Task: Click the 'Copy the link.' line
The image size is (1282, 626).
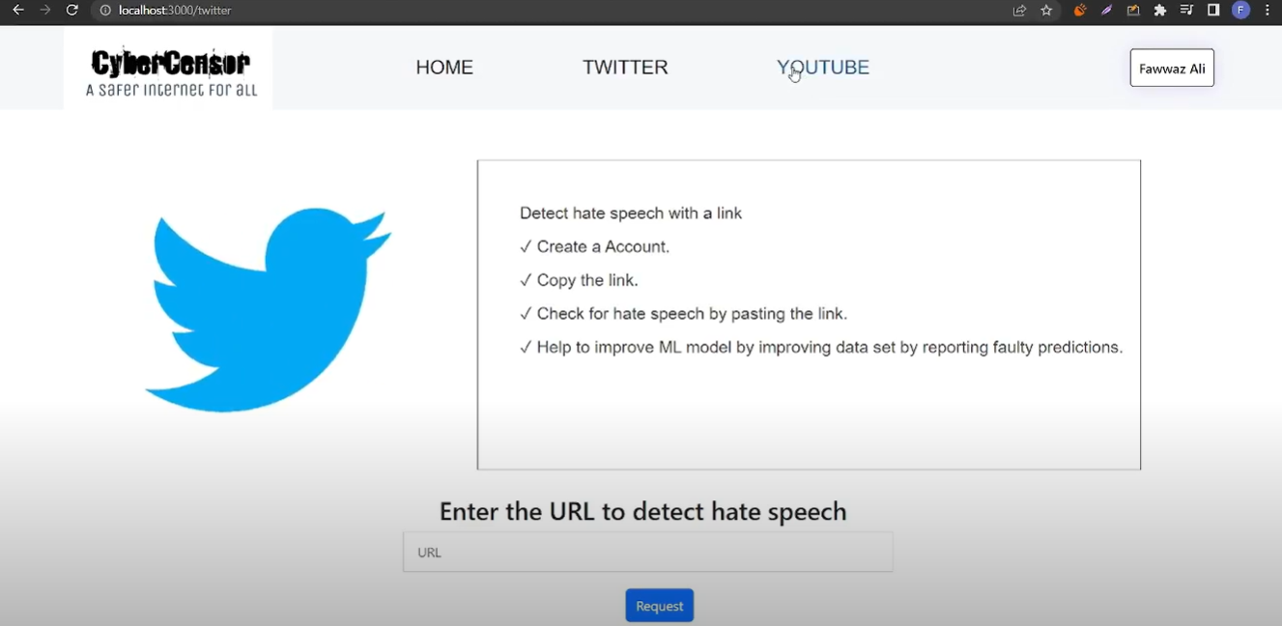Action: [579, 281]
